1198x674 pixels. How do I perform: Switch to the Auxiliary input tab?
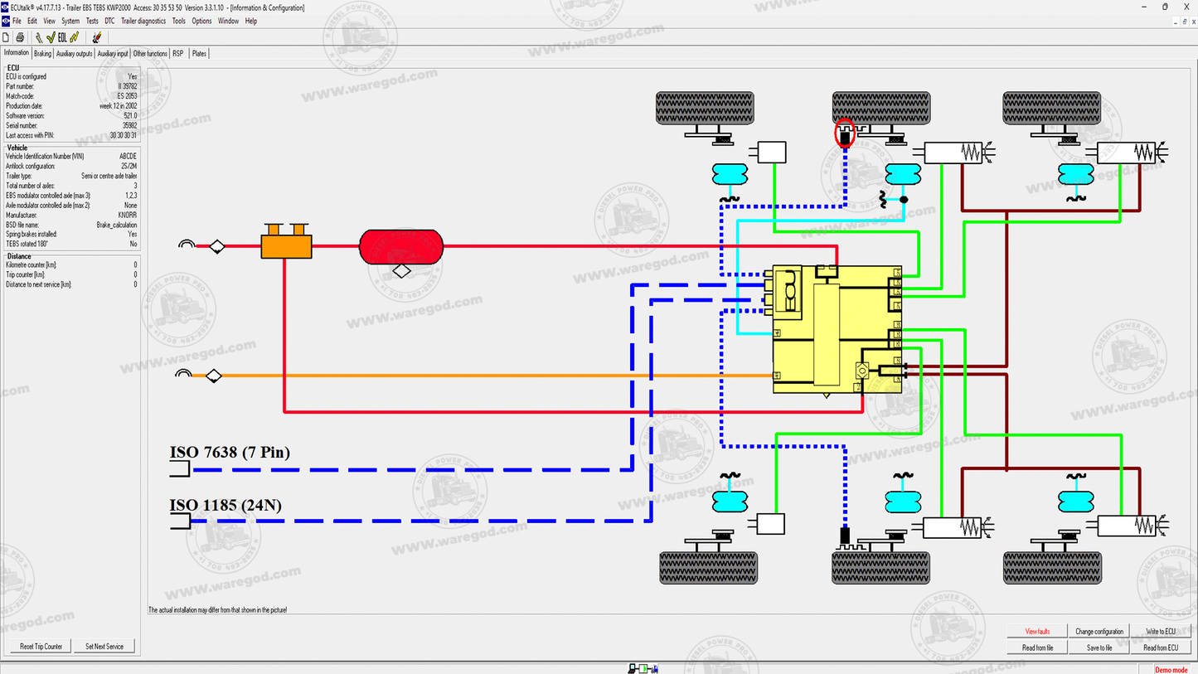tap(113, 54)
